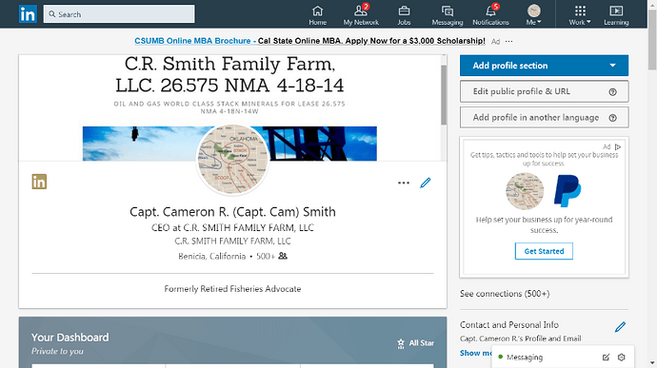Expand the Me profile dropdown
Image resolution: width=657 pixels, height=368 pixels.
534,14
